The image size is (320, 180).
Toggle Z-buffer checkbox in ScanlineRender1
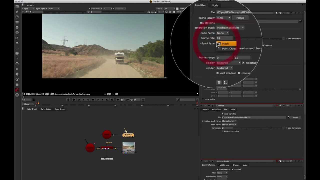click(x=232, y=169)
